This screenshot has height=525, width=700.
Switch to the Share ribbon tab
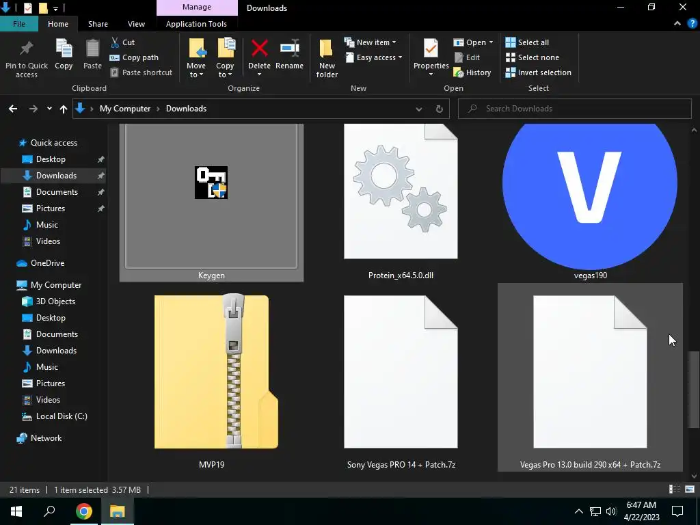click(98, 24)
